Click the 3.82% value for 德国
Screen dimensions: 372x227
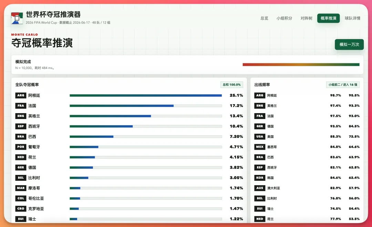pos(236,167)
